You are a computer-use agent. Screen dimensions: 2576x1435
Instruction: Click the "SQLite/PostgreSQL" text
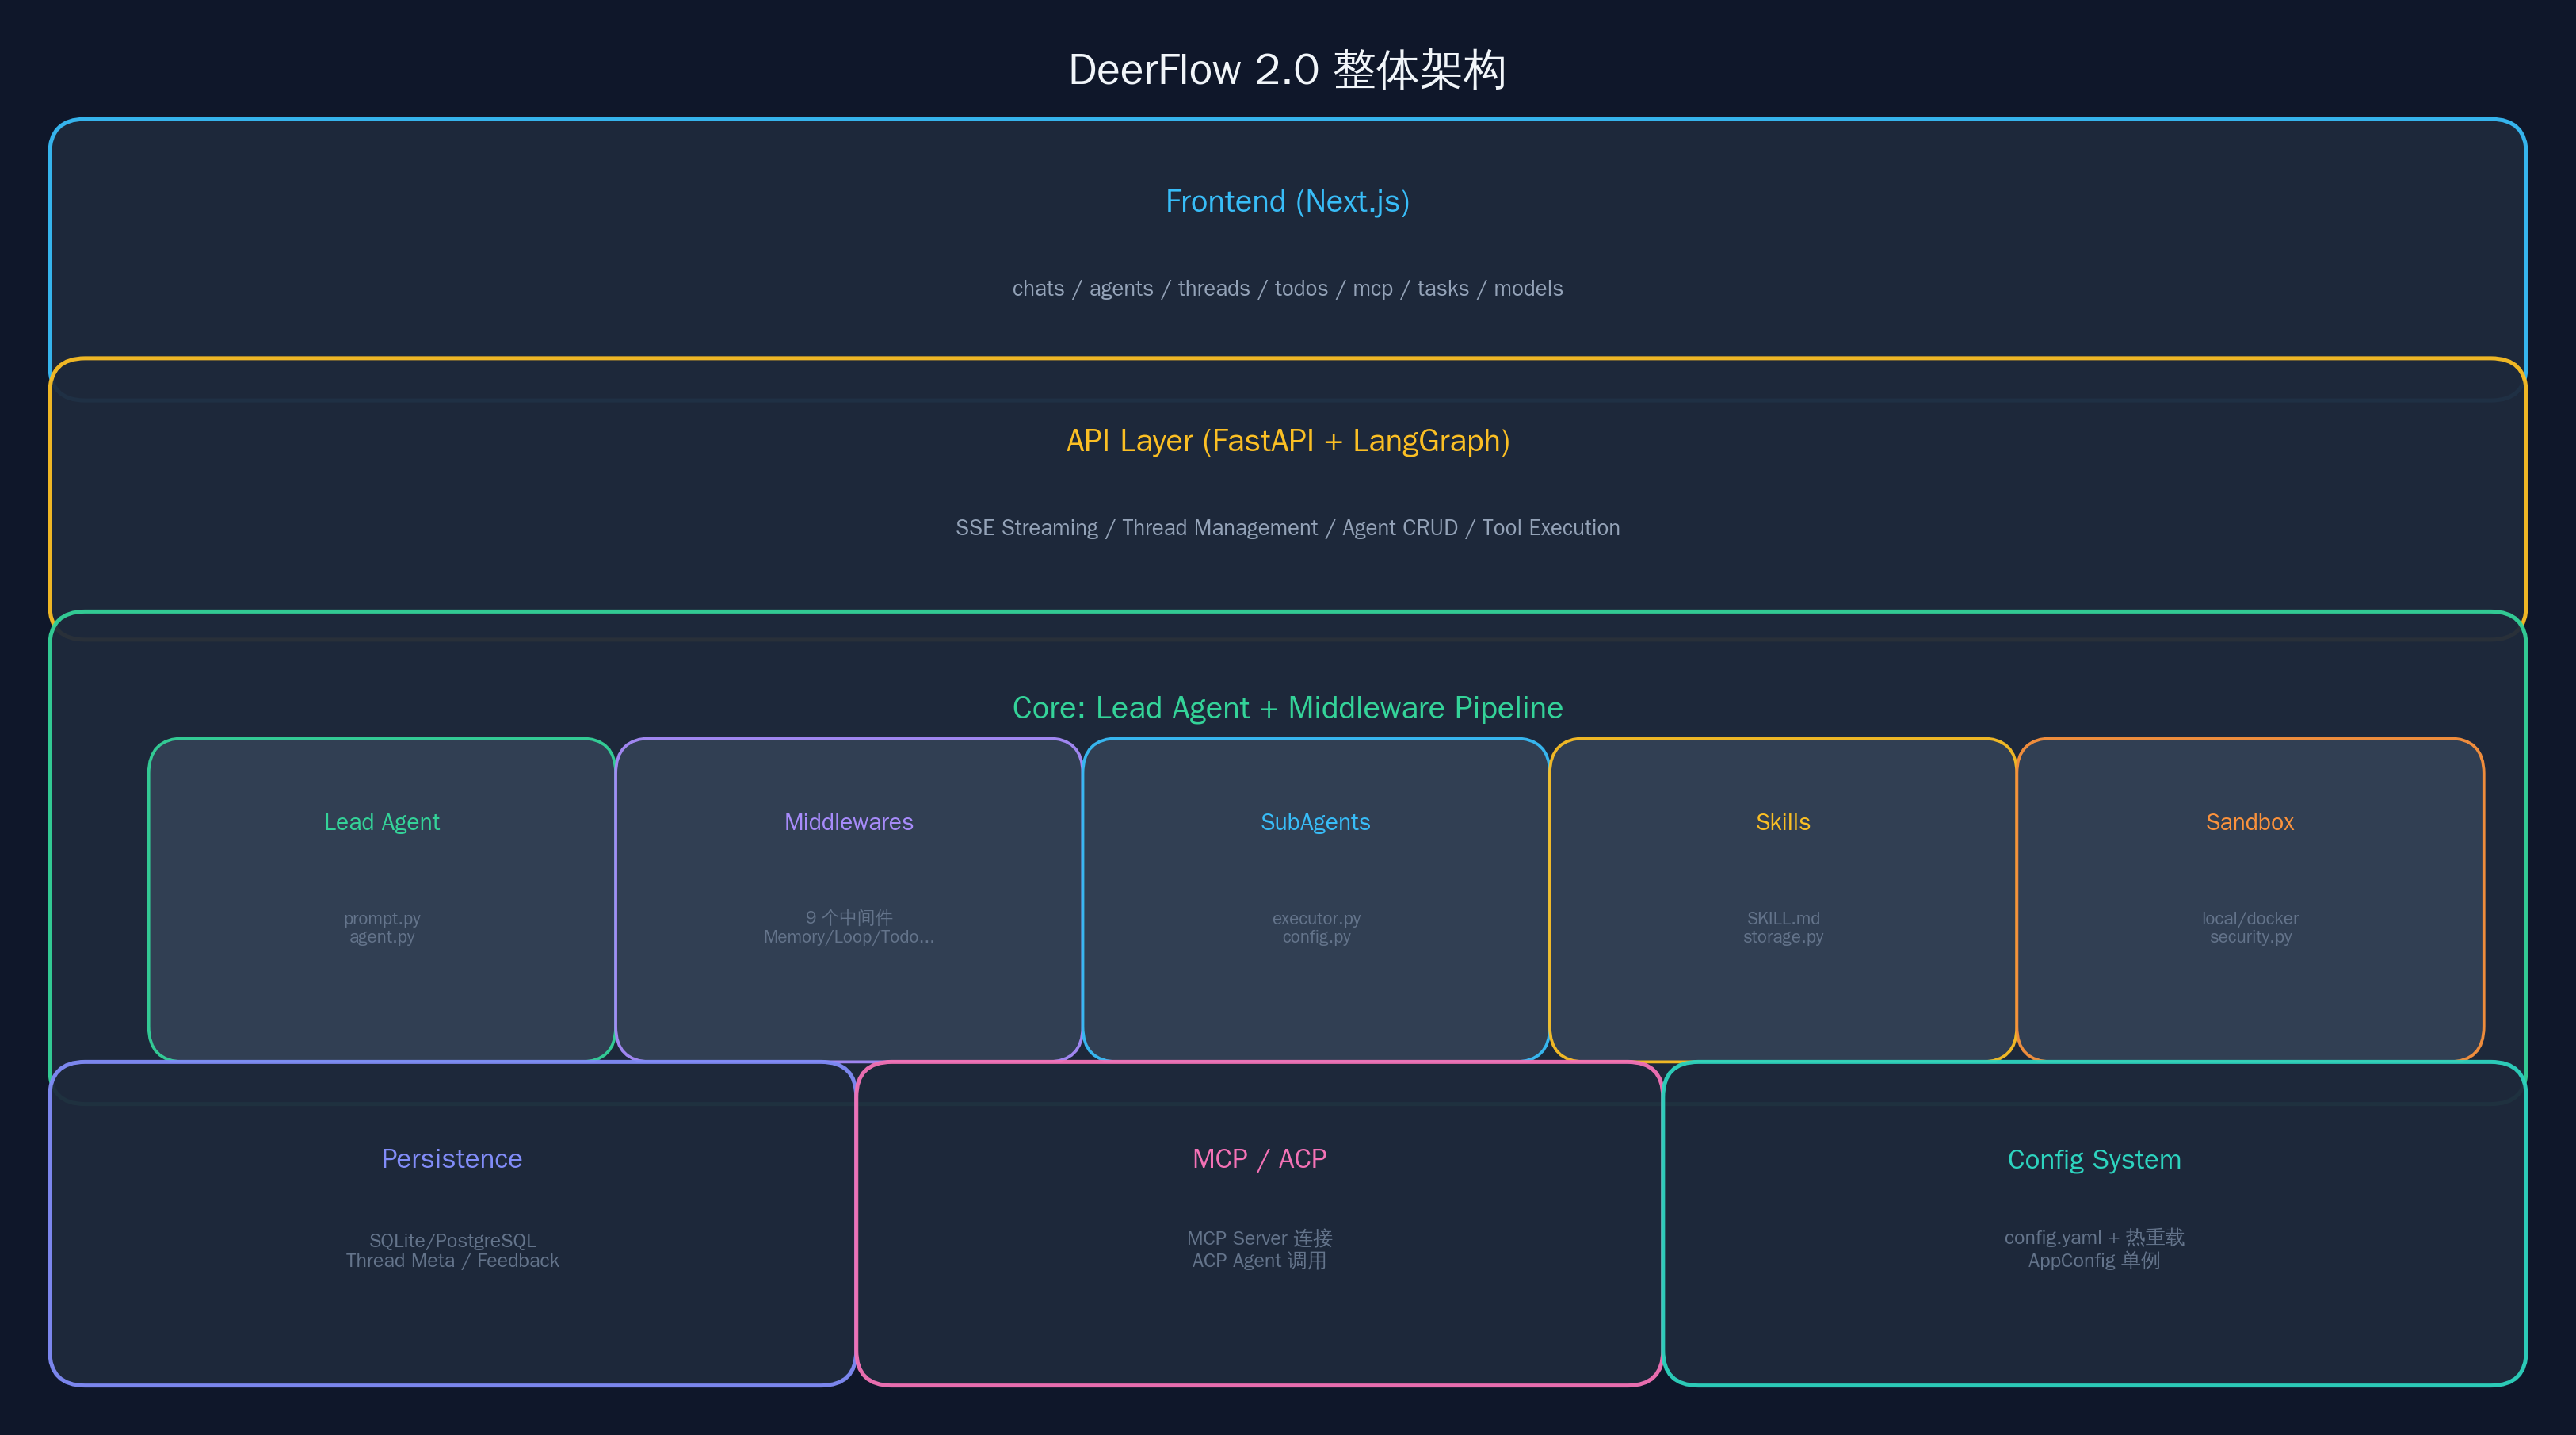452,1240
